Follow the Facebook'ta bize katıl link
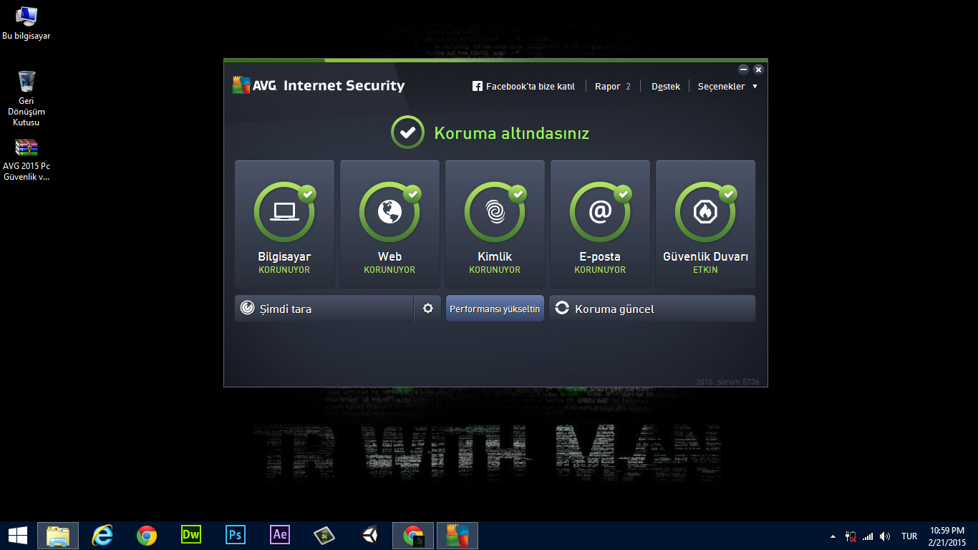The image size is (978, 550). pyautogui.click(x=523, y=86)
